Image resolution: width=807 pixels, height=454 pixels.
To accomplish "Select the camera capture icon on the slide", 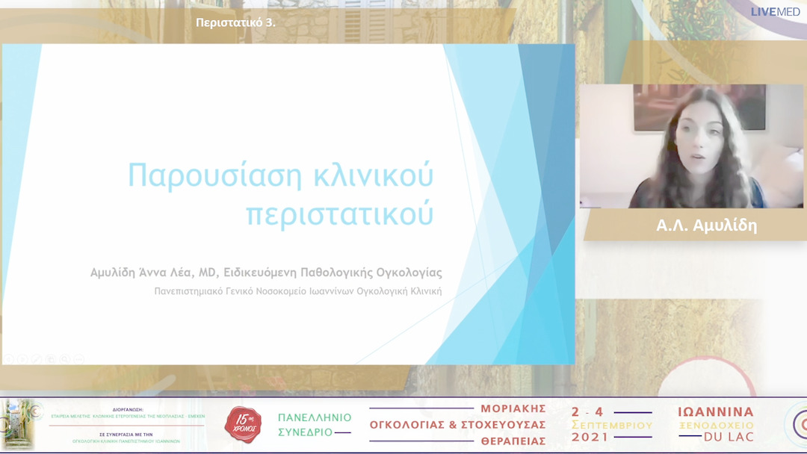I will click(51, 358).
